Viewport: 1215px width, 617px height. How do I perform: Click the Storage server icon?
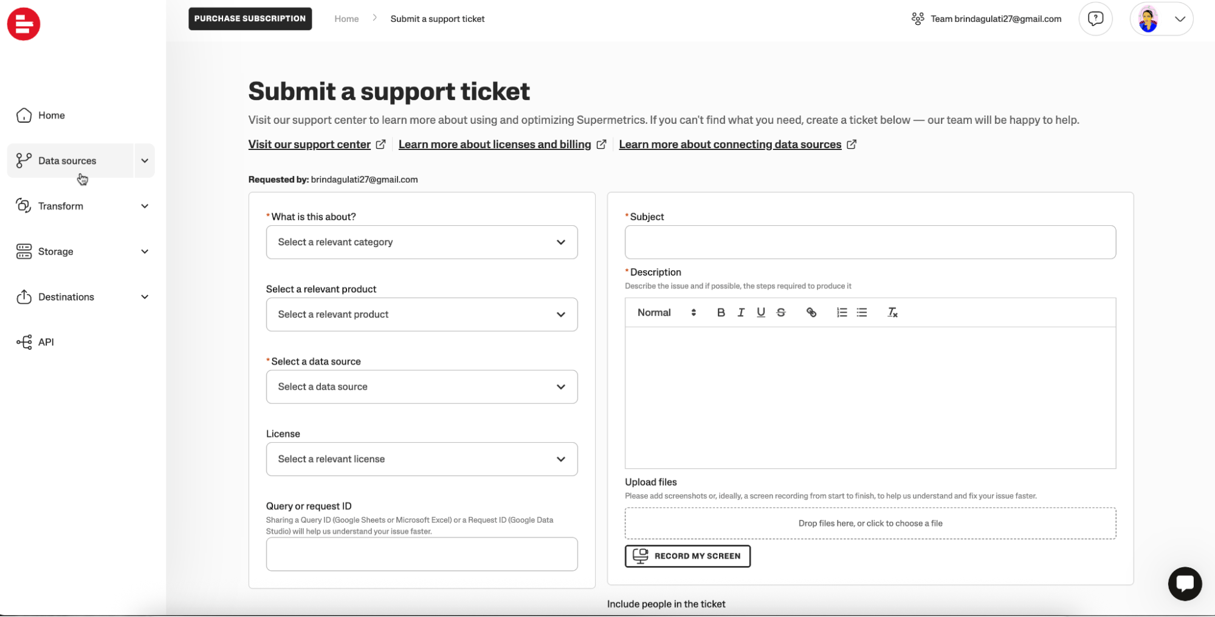pos(24,251)
